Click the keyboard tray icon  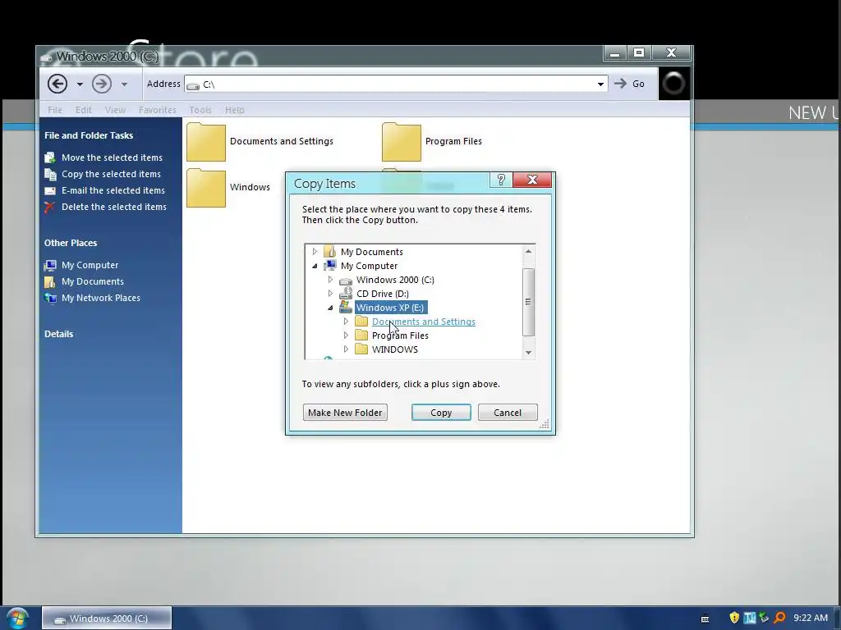(x=705, y=619)
